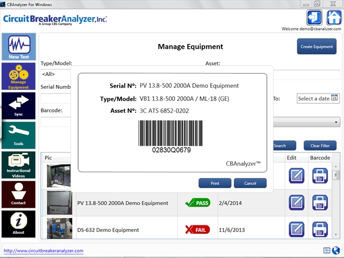344x258 pixels.
Task: Click the globe icon in status bar
Action: (x=336, y=250)
